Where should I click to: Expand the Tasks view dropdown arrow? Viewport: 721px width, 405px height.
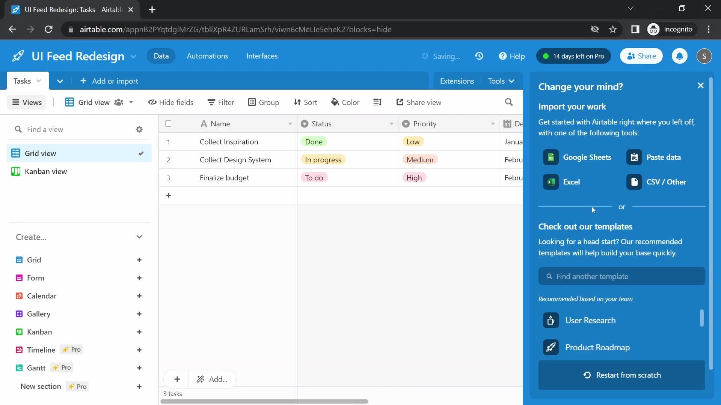point(39,81)
